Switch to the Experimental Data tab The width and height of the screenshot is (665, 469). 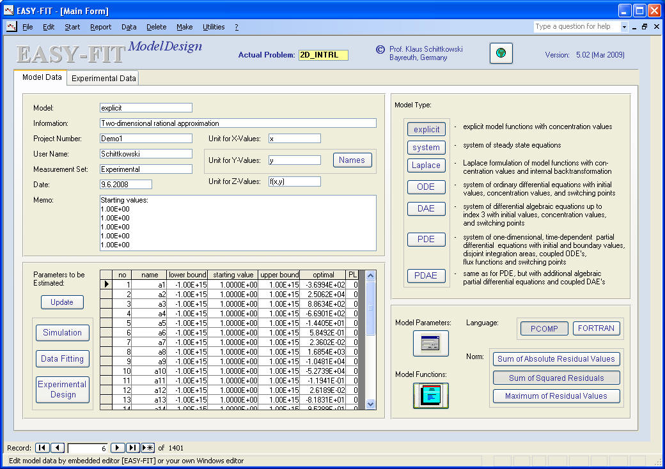pyautogui.click(x=104, y=79)
